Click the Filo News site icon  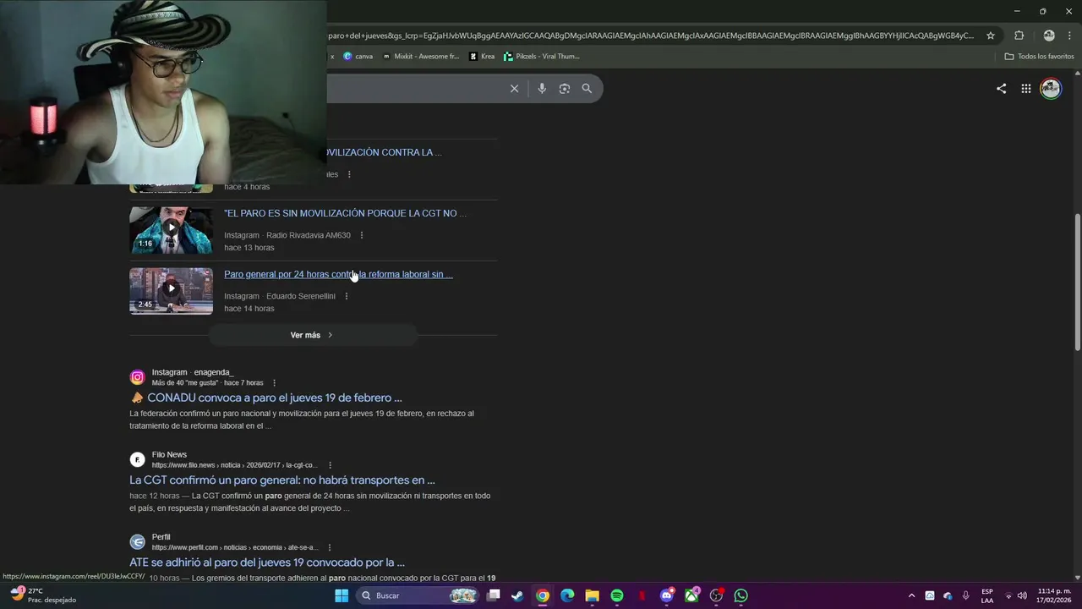(137, 459)
